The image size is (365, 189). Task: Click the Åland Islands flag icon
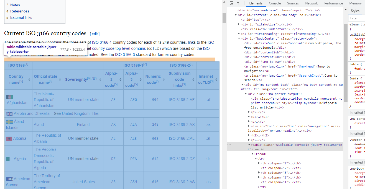tap(9, 122)
